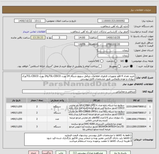
Task: Click the پاسخ به نیاز button
Action: [120, 153]
